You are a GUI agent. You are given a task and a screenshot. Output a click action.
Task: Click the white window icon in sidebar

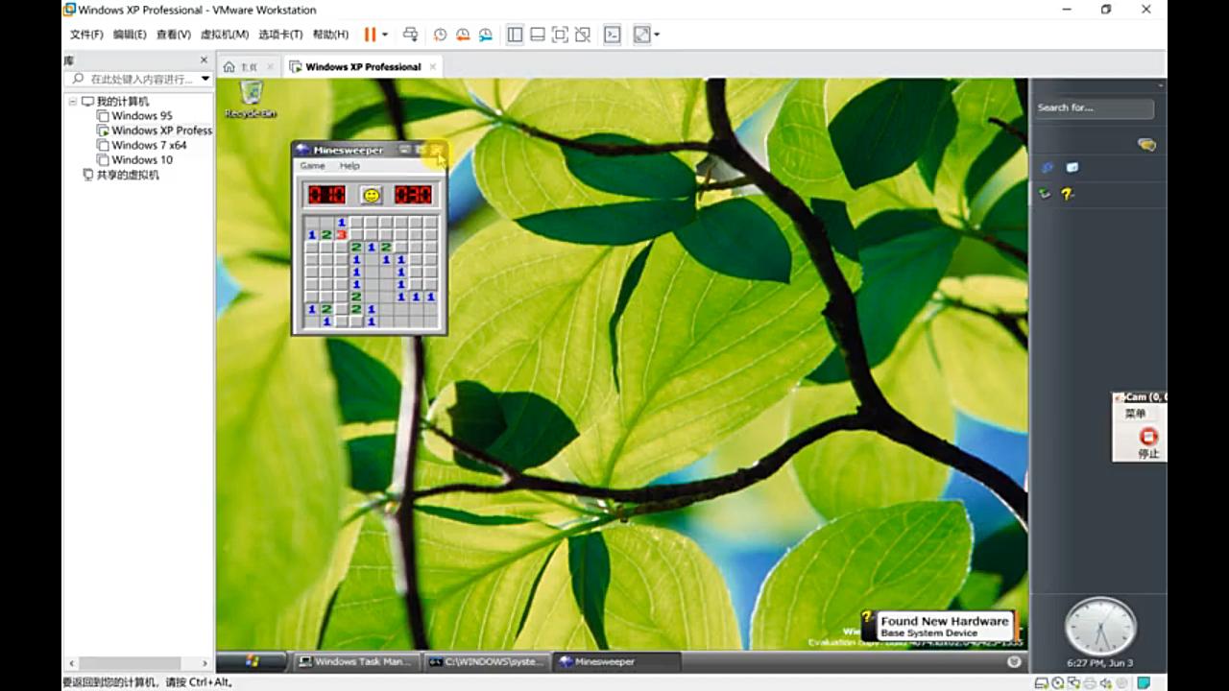coord(1072,167)
